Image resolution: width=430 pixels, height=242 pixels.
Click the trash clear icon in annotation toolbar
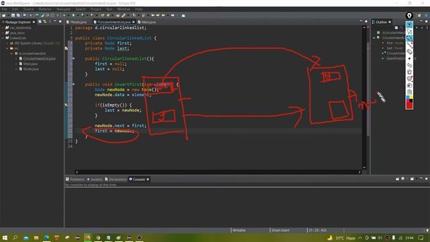[x=409, y=72]
